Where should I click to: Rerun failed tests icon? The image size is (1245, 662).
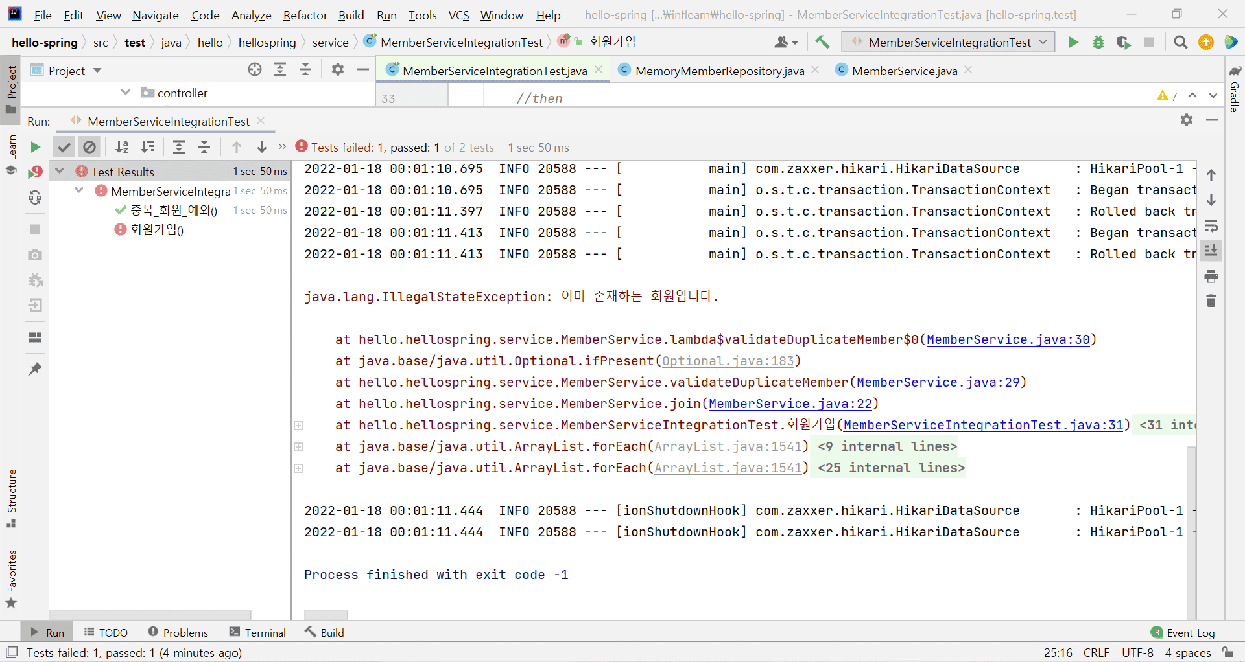coord(35,172)
